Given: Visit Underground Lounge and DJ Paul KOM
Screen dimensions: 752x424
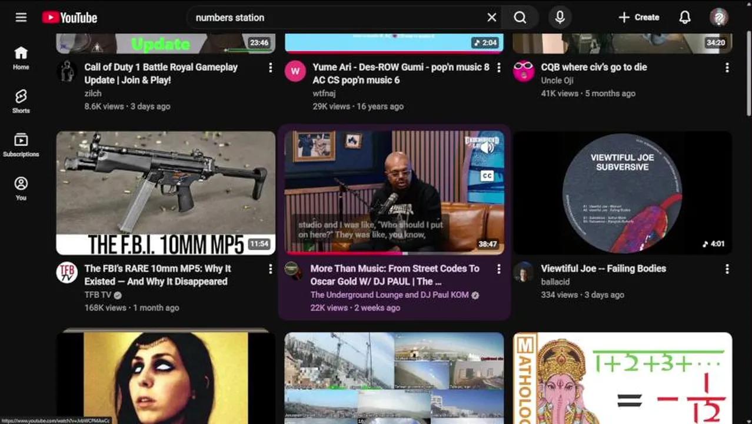Looking at the screenshot, I should coord(390,294).
